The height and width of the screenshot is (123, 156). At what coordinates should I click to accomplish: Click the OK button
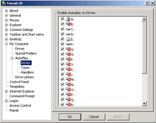[x=70, y=117]
